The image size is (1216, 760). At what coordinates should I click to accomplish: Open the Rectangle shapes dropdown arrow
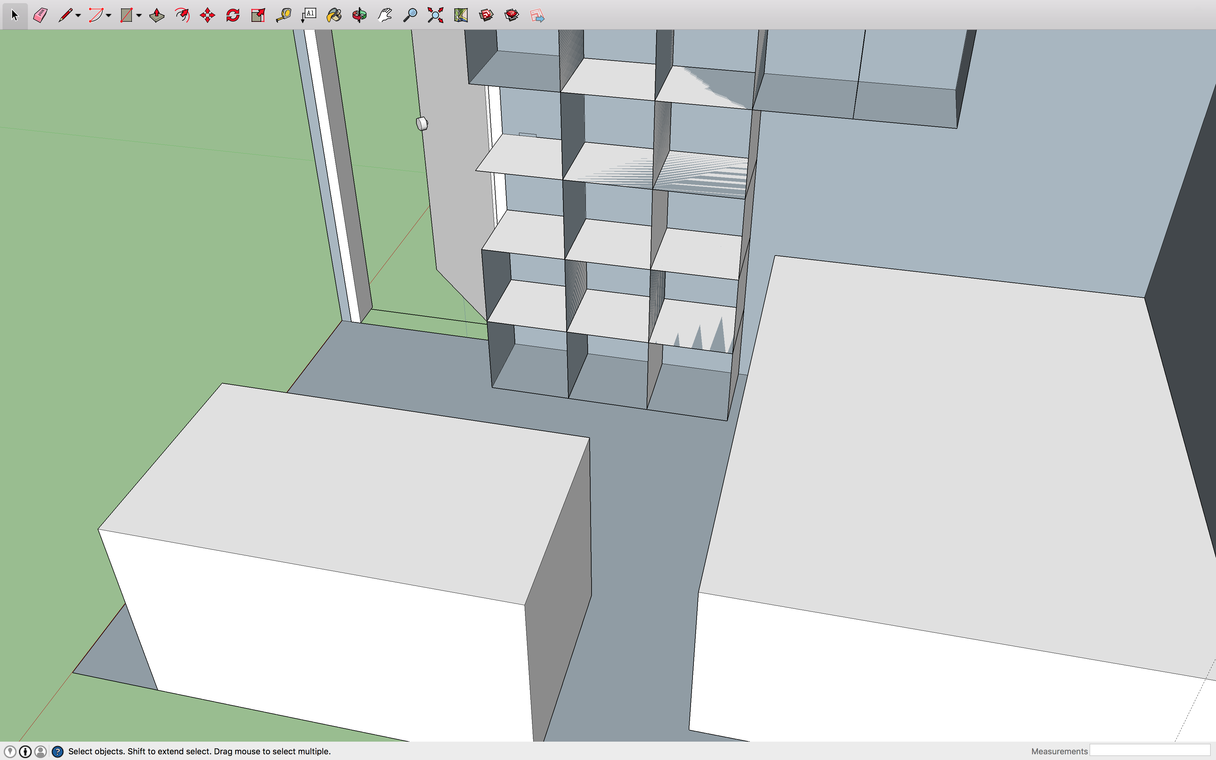(x=139, y=16)
